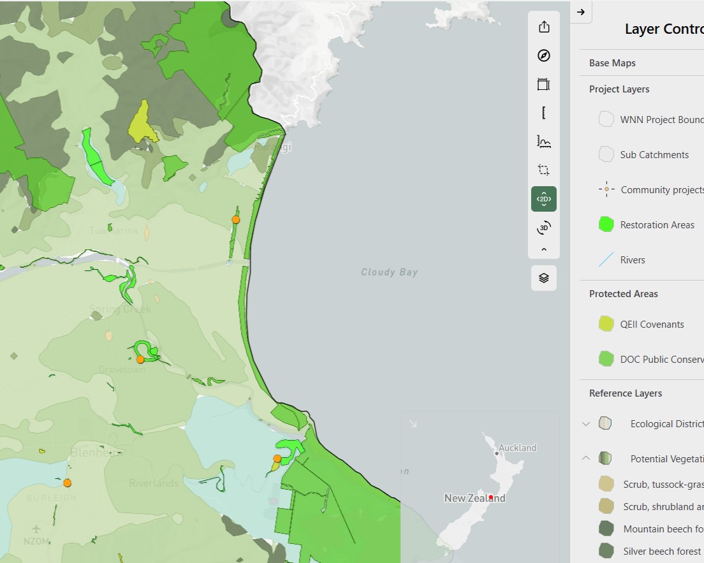
Task: Click the Layer Control panel title
Action: pyautogui.click(x=664, y=29)
